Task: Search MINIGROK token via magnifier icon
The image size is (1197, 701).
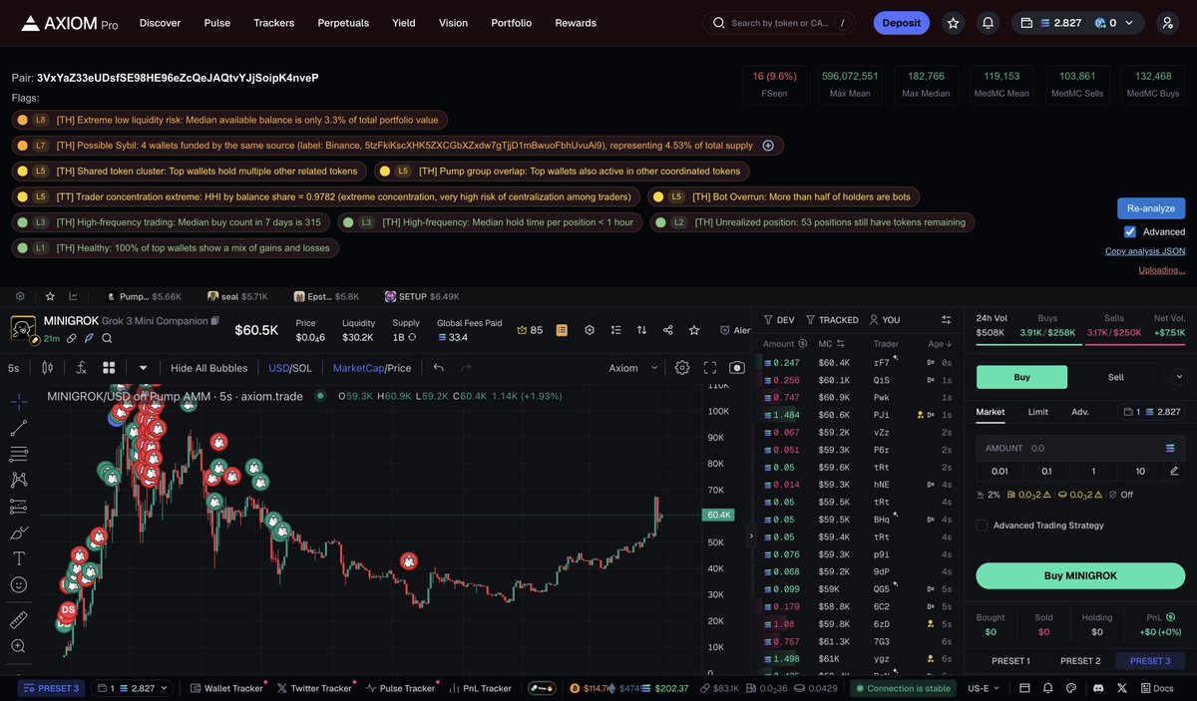Action: click(107, 339)
